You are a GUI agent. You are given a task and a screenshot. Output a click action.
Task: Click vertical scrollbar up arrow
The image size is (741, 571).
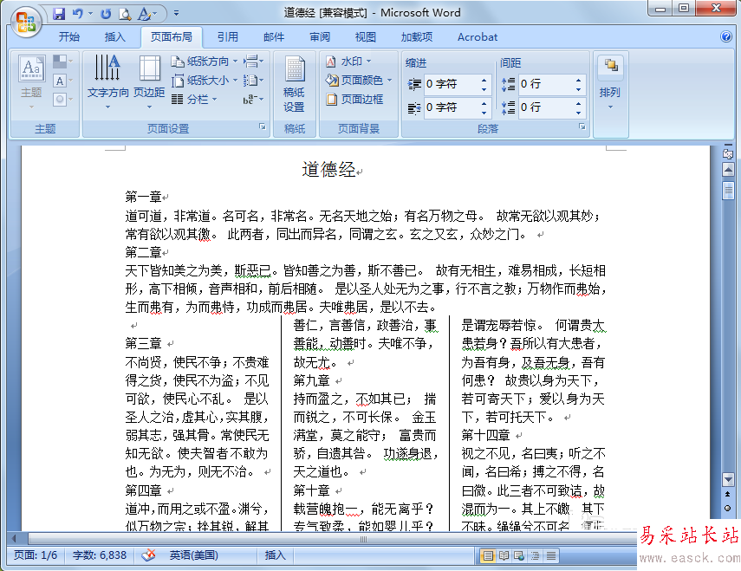coord(728,170)
